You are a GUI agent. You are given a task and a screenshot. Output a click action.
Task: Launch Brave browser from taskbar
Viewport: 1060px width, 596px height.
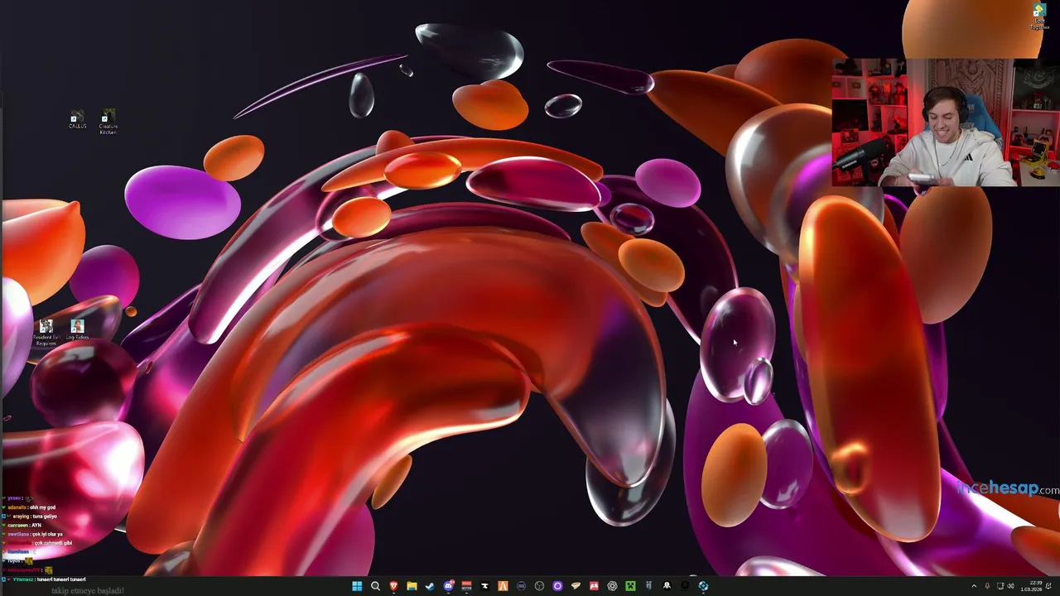[x=393, y=586]
